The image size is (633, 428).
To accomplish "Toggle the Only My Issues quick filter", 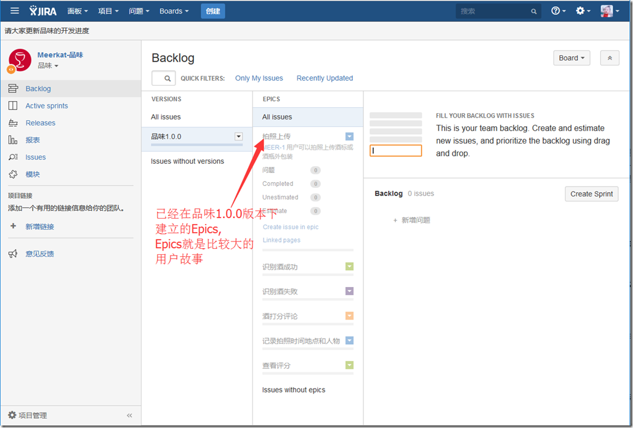I will coord(259,78).
